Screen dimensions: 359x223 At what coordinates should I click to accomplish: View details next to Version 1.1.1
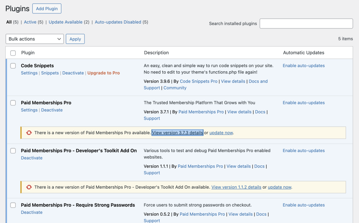238,166
